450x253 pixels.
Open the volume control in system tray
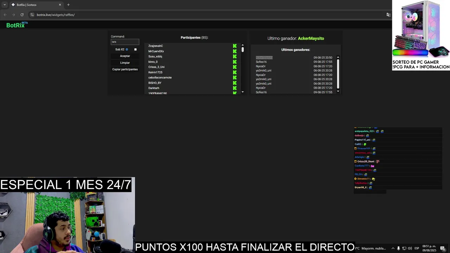[410, 248]
